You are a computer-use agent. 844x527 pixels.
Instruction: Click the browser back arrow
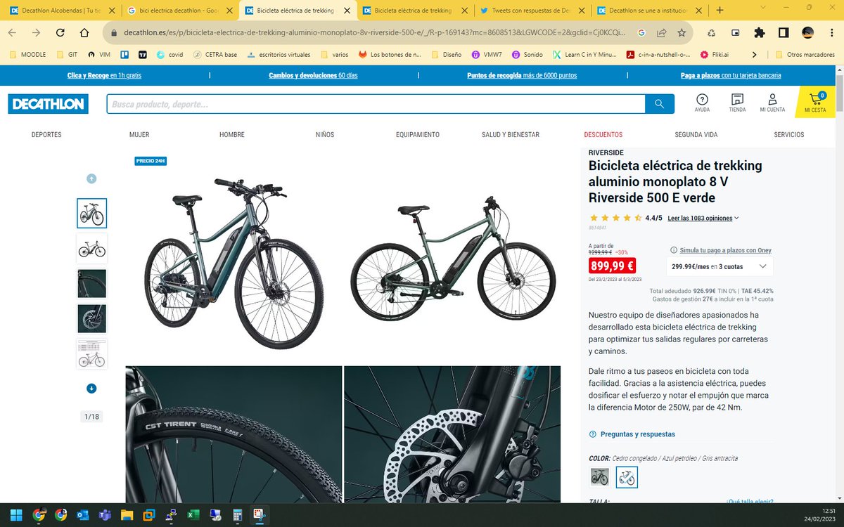coord(13,32)
